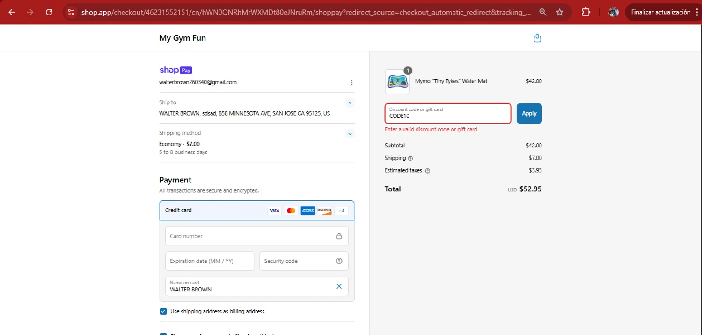Screen dimensions: 702x335
Task: Focus the Expiration date field
Action: click(x=210, y=261)
